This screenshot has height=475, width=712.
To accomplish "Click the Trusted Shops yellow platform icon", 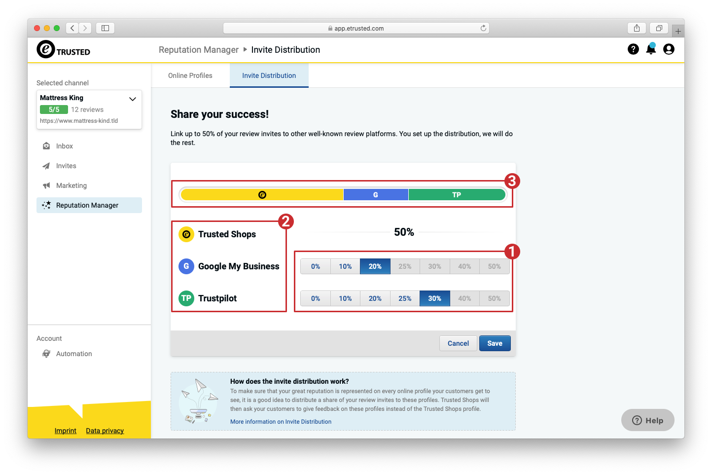I will 186,234.
